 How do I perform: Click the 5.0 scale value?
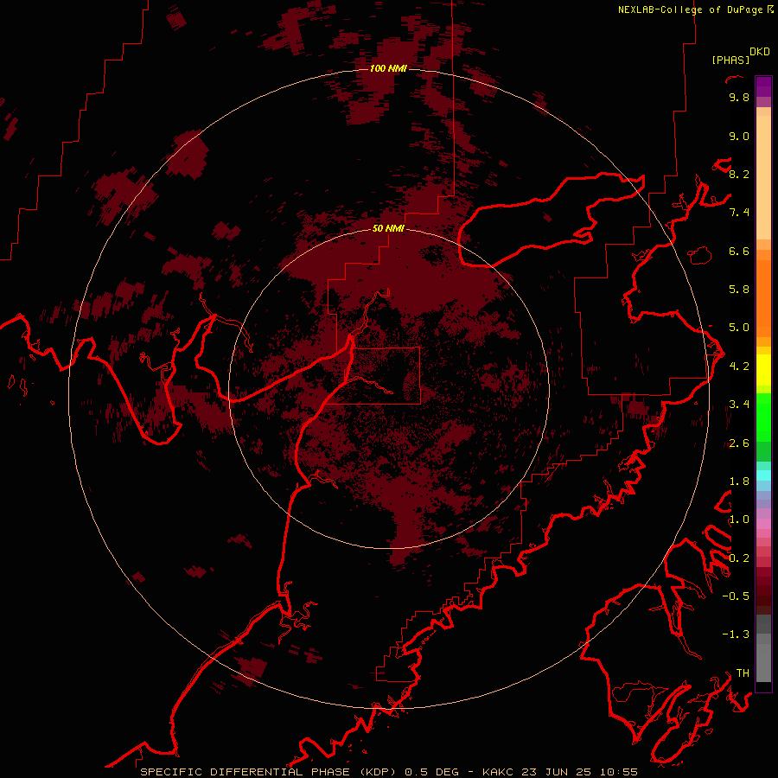[x=739, y=328]
